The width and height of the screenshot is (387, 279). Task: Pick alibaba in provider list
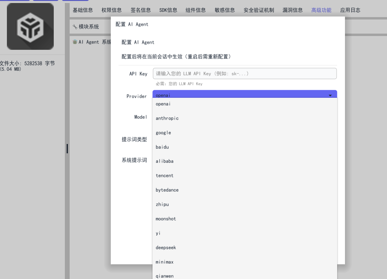(x=165, y=161)
